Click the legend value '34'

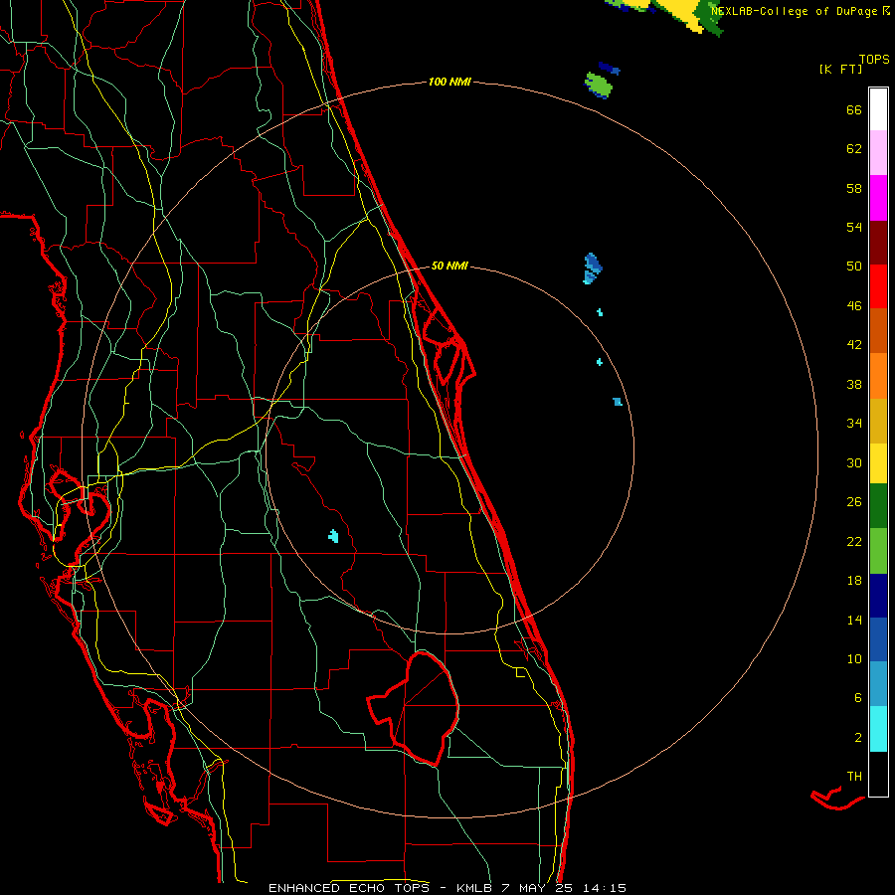click(x=854, y=423)
